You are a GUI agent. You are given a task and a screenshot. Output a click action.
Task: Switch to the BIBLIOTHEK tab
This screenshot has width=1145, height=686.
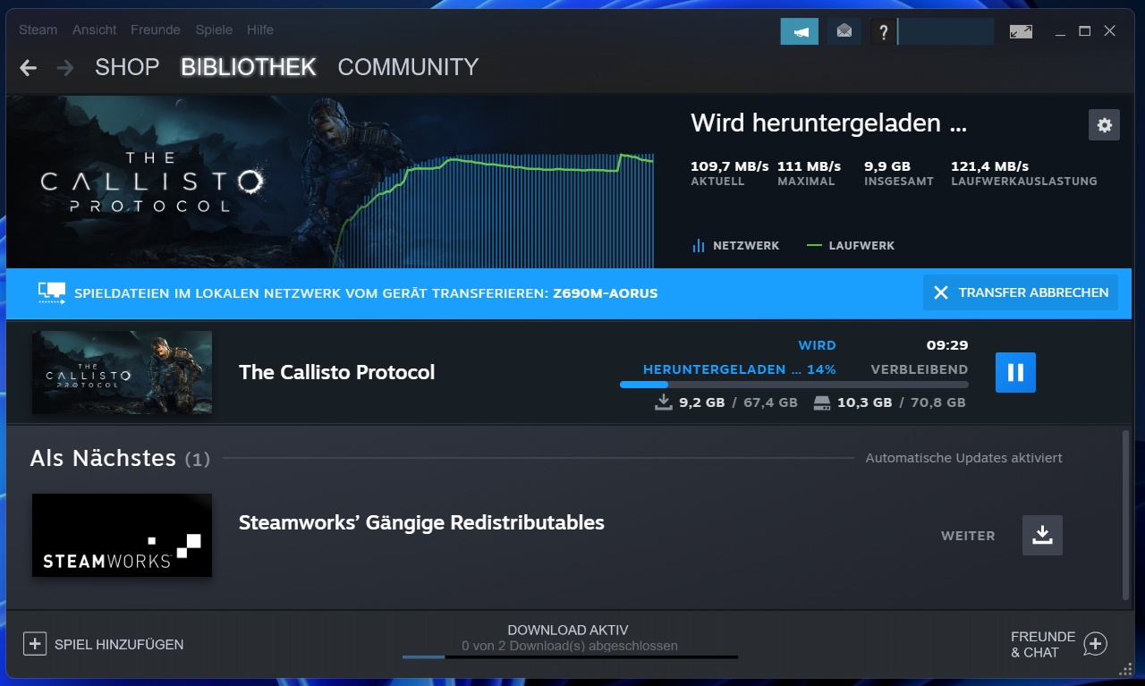point(249,67)
